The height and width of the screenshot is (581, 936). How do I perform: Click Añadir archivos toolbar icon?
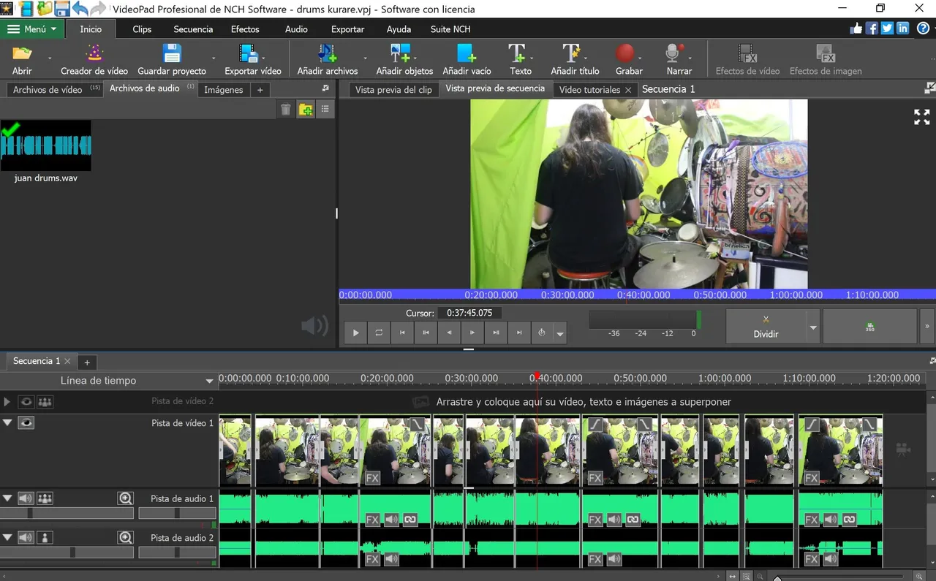(327, 53)
